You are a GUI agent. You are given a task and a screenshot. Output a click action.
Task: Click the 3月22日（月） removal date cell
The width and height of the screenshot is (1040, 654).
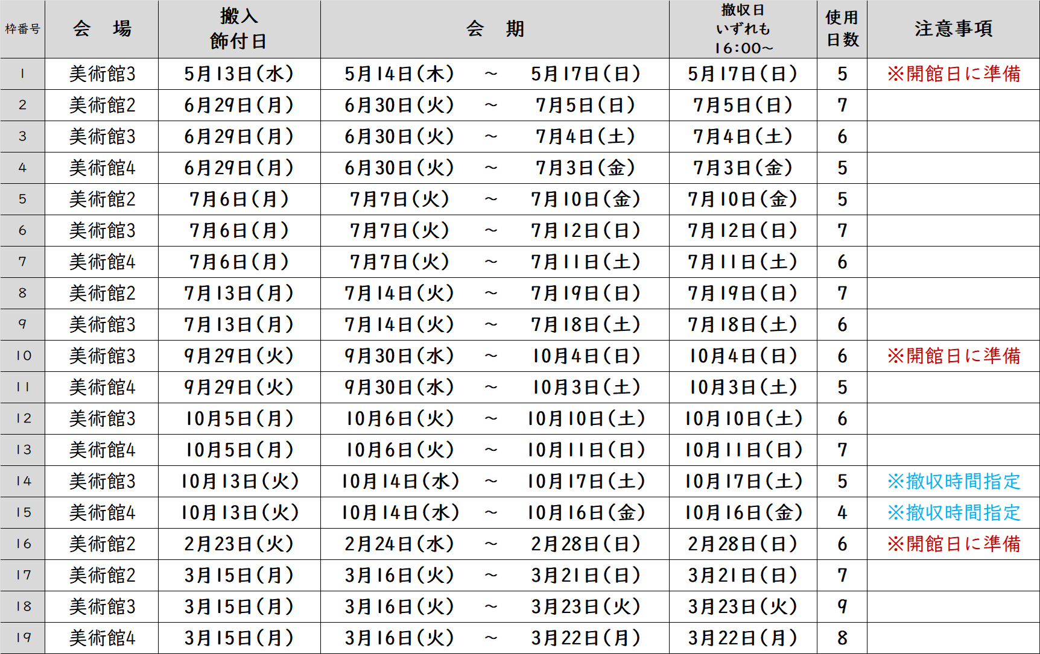[743, 638]
